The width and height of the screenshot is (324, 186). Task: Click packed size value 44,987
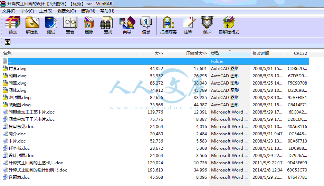[x=200, y=105]
